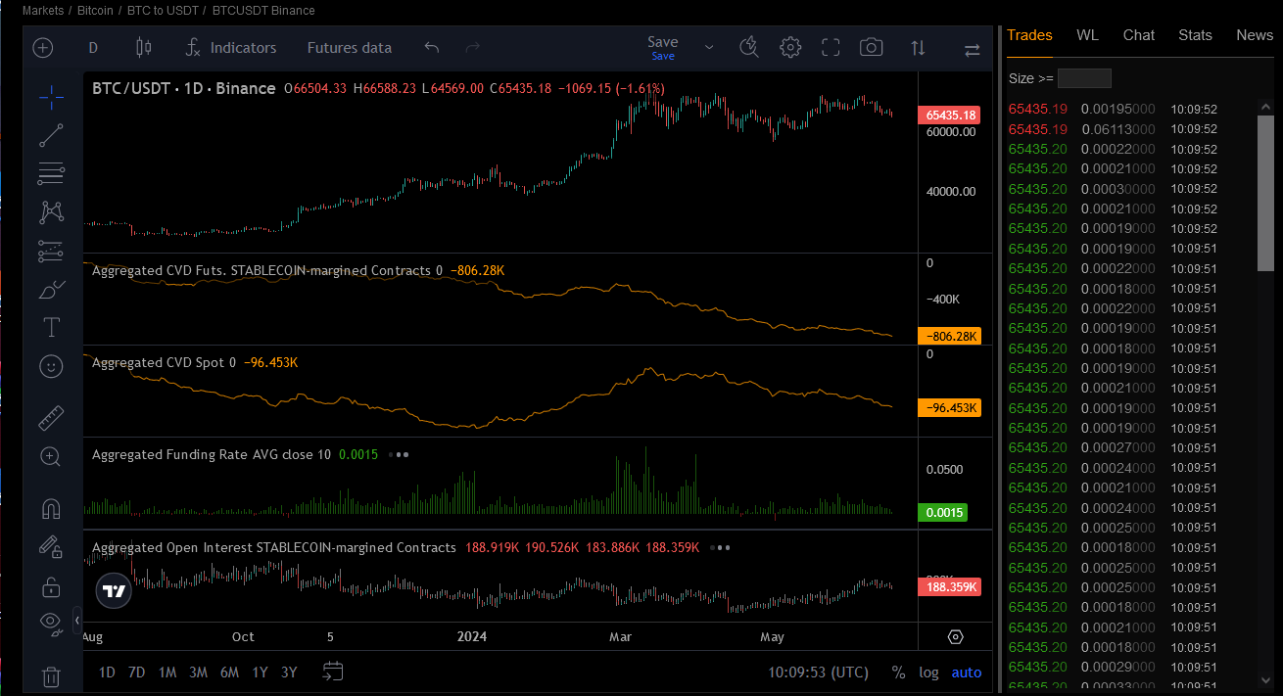Open the Markets breadcrumb link
This screenshot has height=696, width=1283.
43,11
